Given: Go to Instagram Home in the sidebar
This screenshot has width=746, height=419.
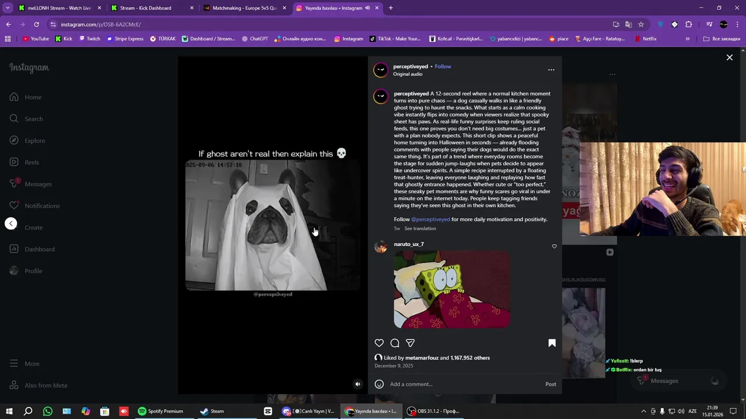Looking at the screenshot, I should (x=26, y=97).
